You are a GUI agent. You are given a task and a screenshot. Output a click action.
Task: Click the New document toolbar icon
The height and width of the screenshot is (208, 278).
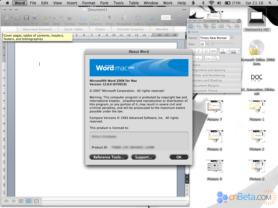point(6,18)
